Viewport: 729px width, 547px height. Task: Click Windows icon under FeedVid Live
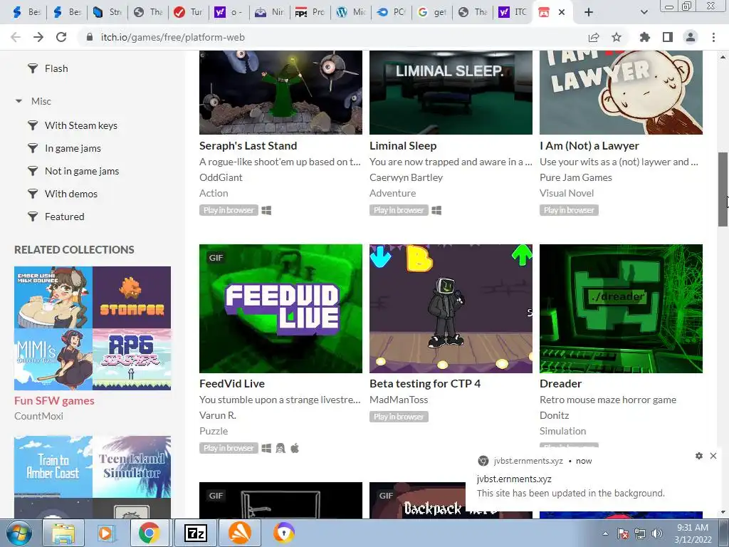coord(266,449)
